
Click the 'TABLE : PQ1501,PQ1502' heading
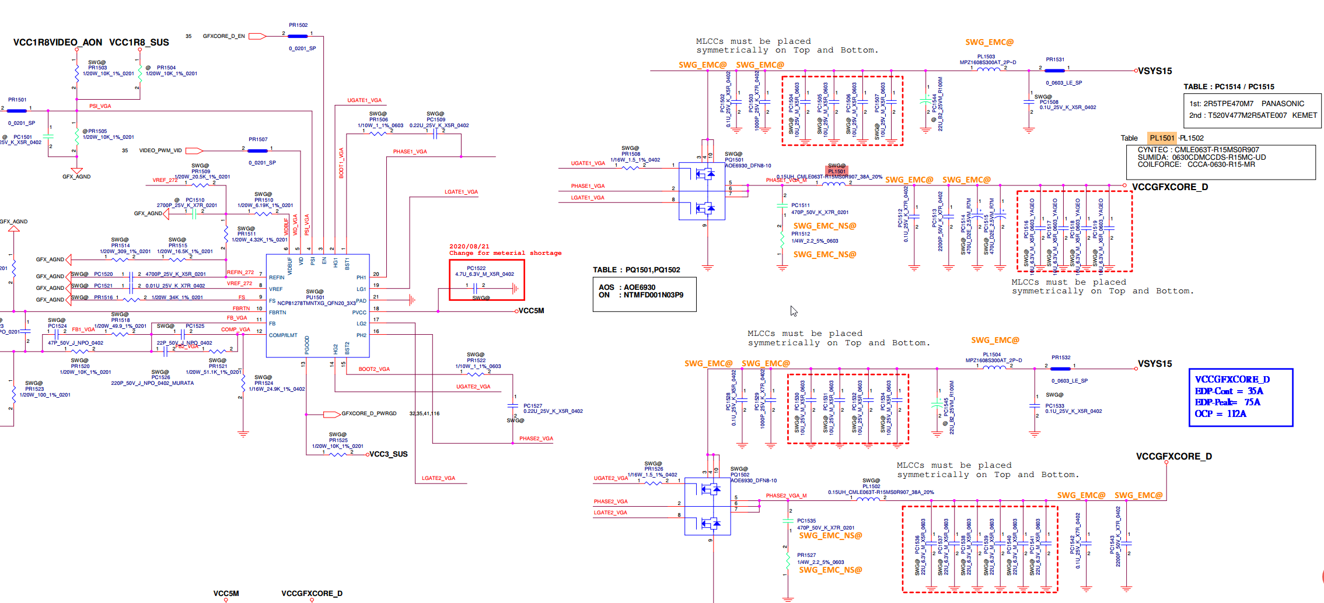tap(637, 270)
